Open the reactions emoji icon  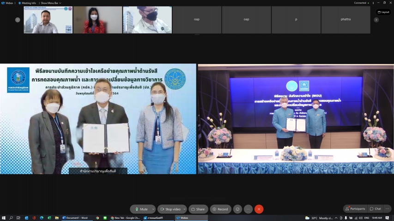click(237, 209)
